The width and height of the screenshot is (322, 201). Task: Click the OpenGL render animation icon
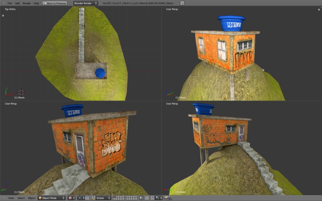tap(171, 198)
